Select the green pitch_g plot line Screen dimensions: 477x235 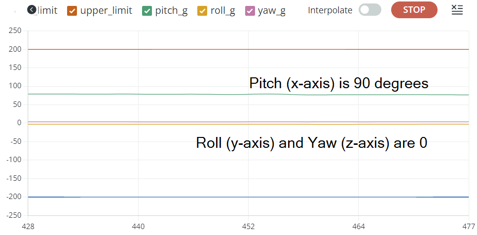tap(248, 94)
